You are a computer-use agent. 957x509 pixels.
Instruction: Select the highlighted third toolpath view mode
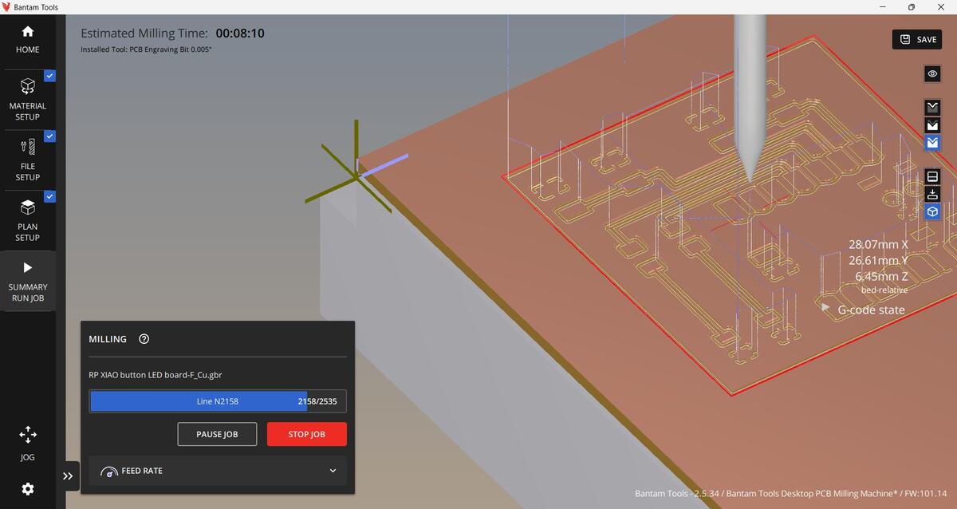[x=932, y=144]
